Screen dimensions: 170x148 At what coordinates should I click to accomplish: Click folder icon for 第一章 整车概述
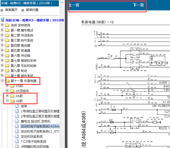[7, 30]
